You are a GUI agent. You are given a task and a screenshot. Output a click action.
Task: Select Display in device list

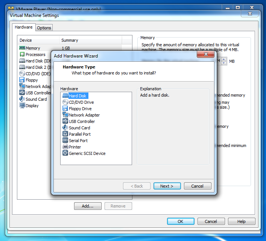point(32,106)
